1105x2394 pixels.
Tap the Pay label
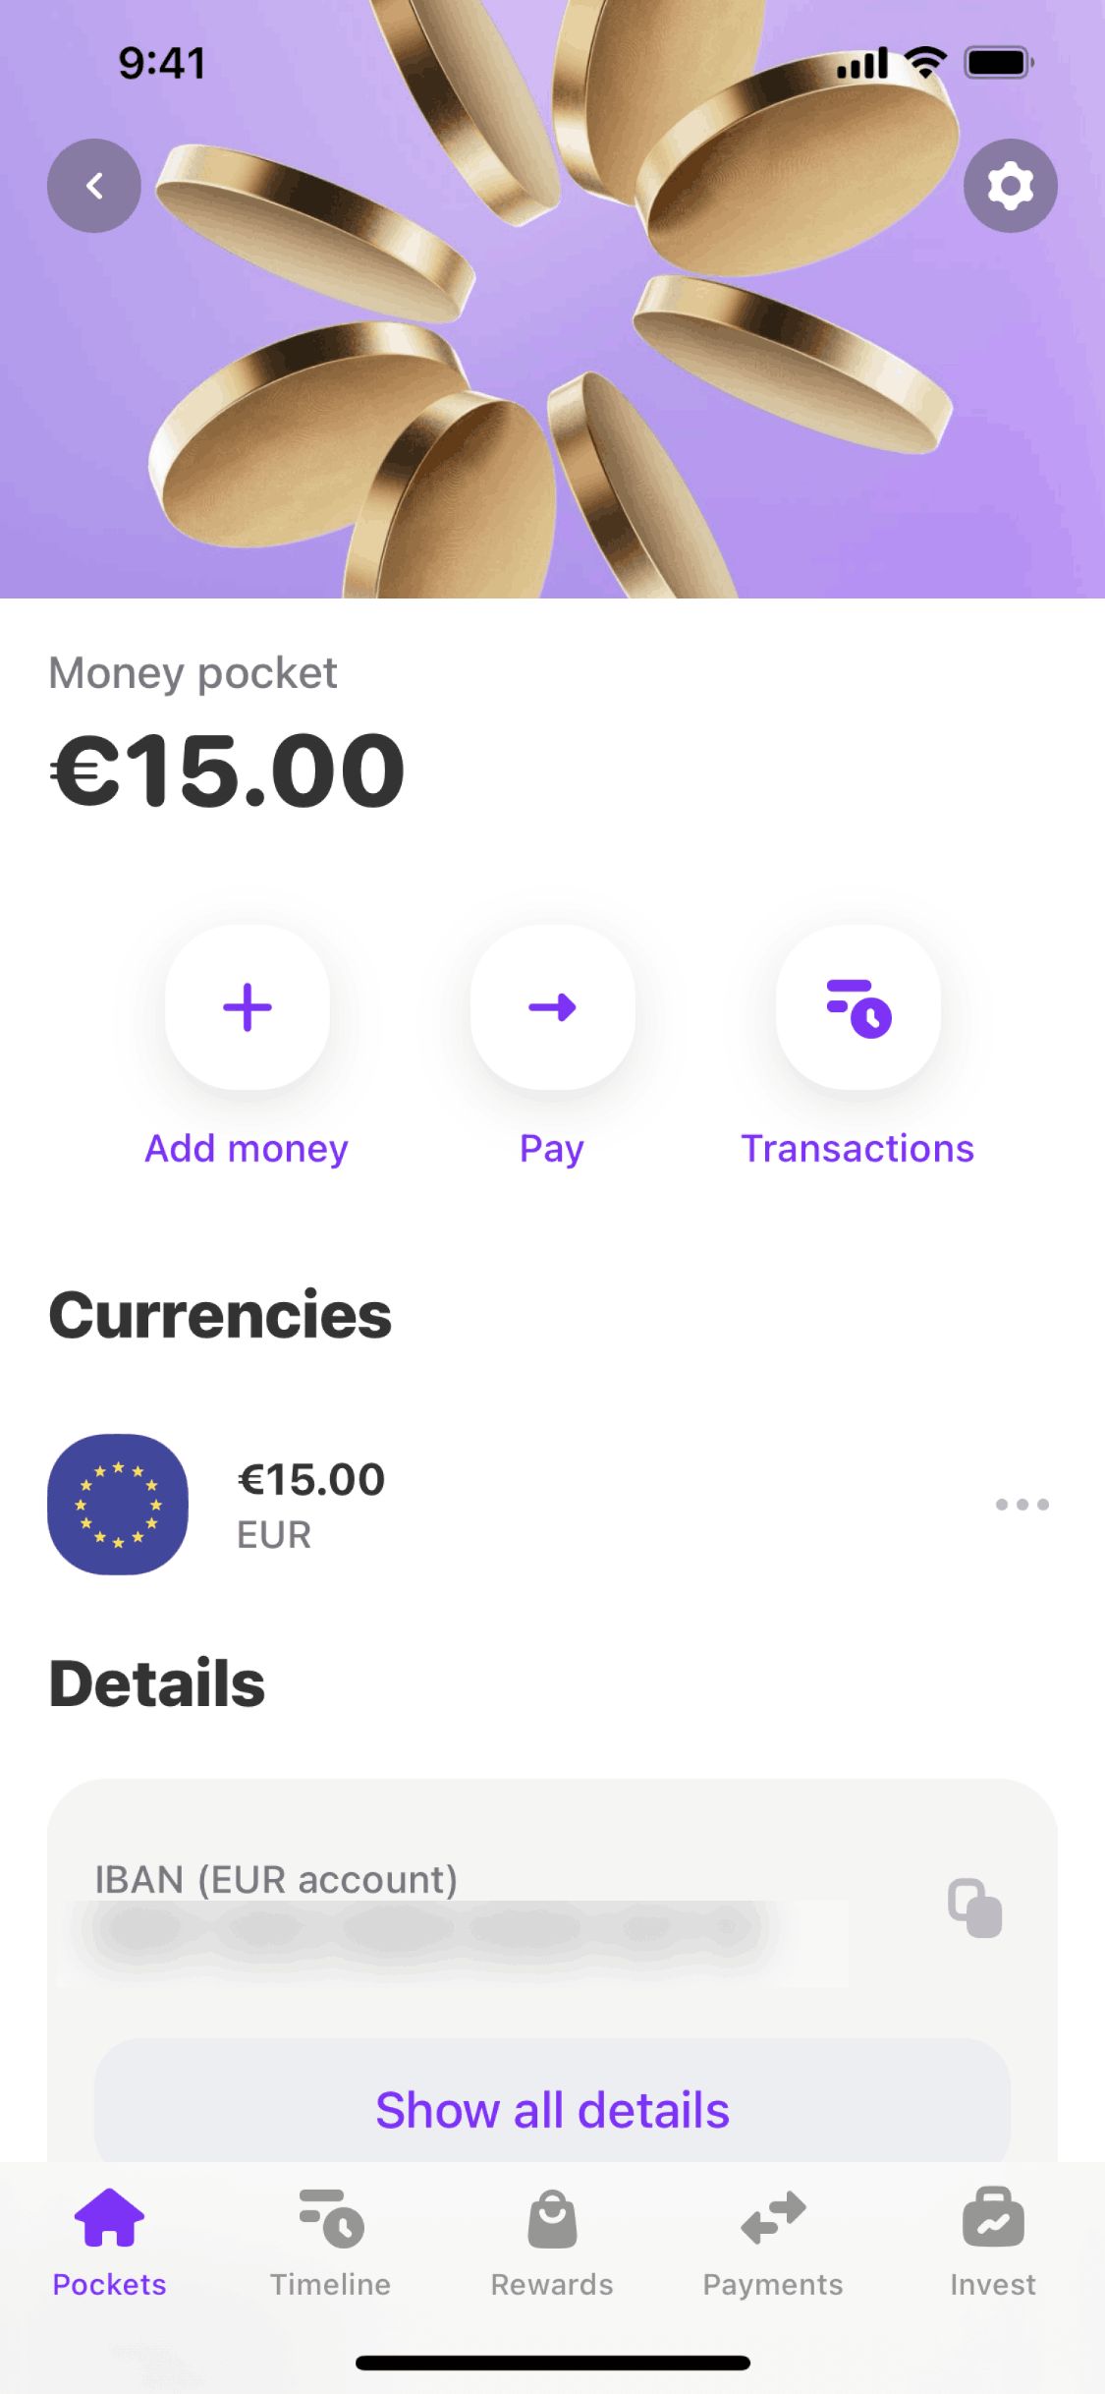[x=552, y=1149]
